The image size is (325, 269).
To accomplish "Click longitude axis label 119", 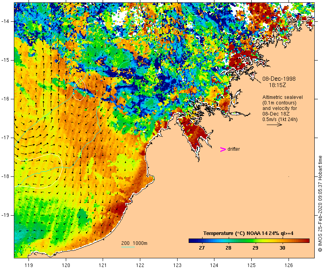I will point(29,265).
